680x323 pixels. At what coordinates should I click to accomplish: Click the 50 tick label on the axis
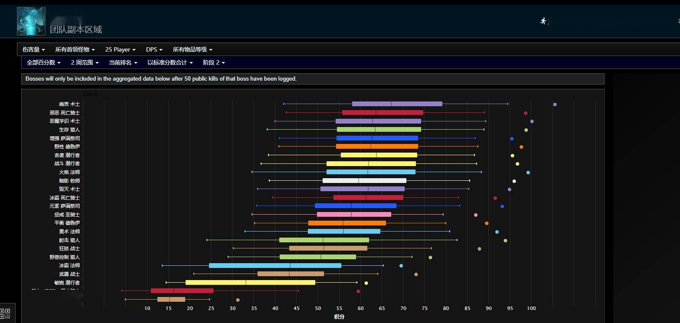coord(318,308)
